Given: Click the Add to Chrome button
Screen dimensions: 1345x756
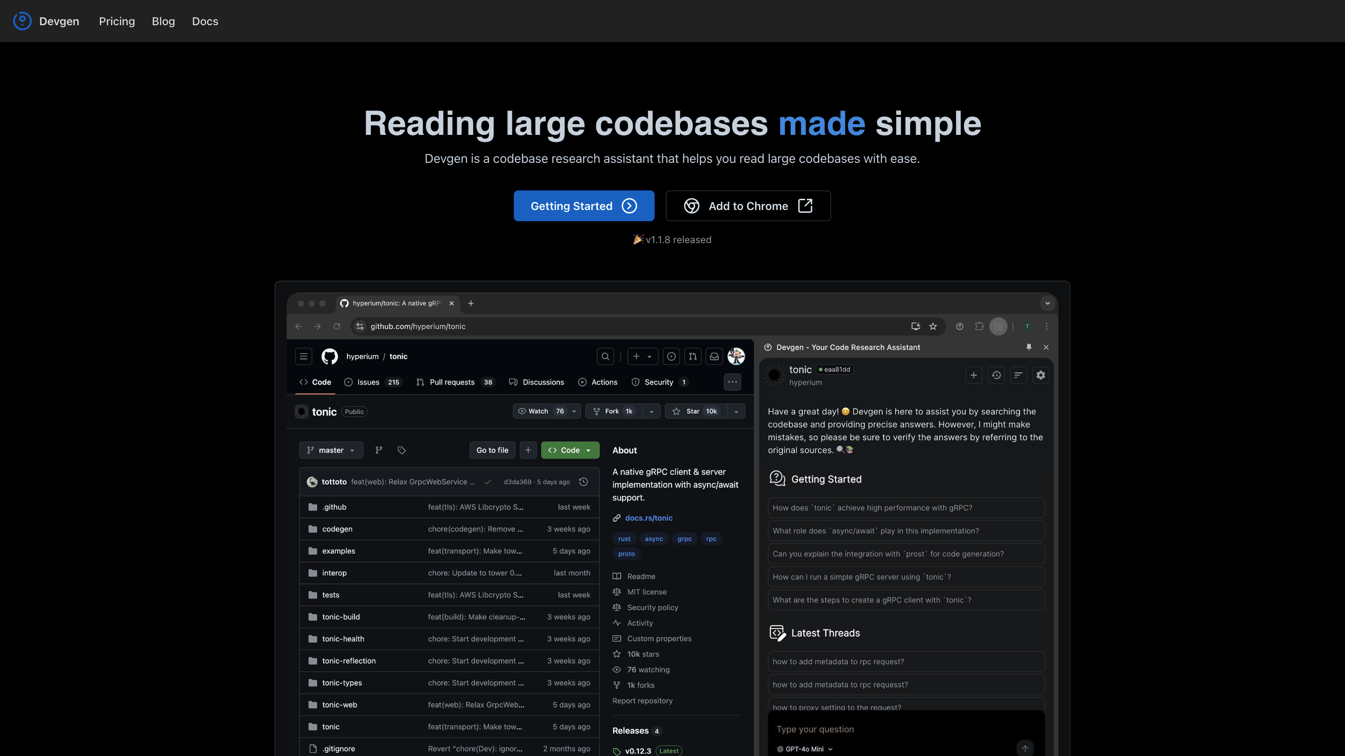Looking at the screenshot, I should coord(748,205).
